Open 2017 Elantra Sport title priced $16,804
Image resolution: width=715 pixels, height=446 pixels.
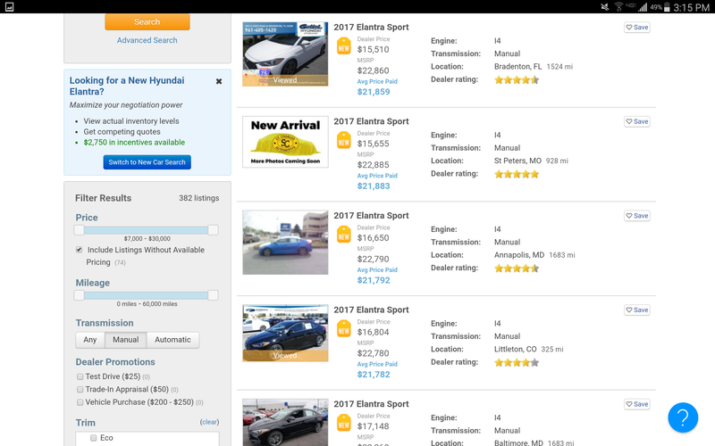coord(371,310)
